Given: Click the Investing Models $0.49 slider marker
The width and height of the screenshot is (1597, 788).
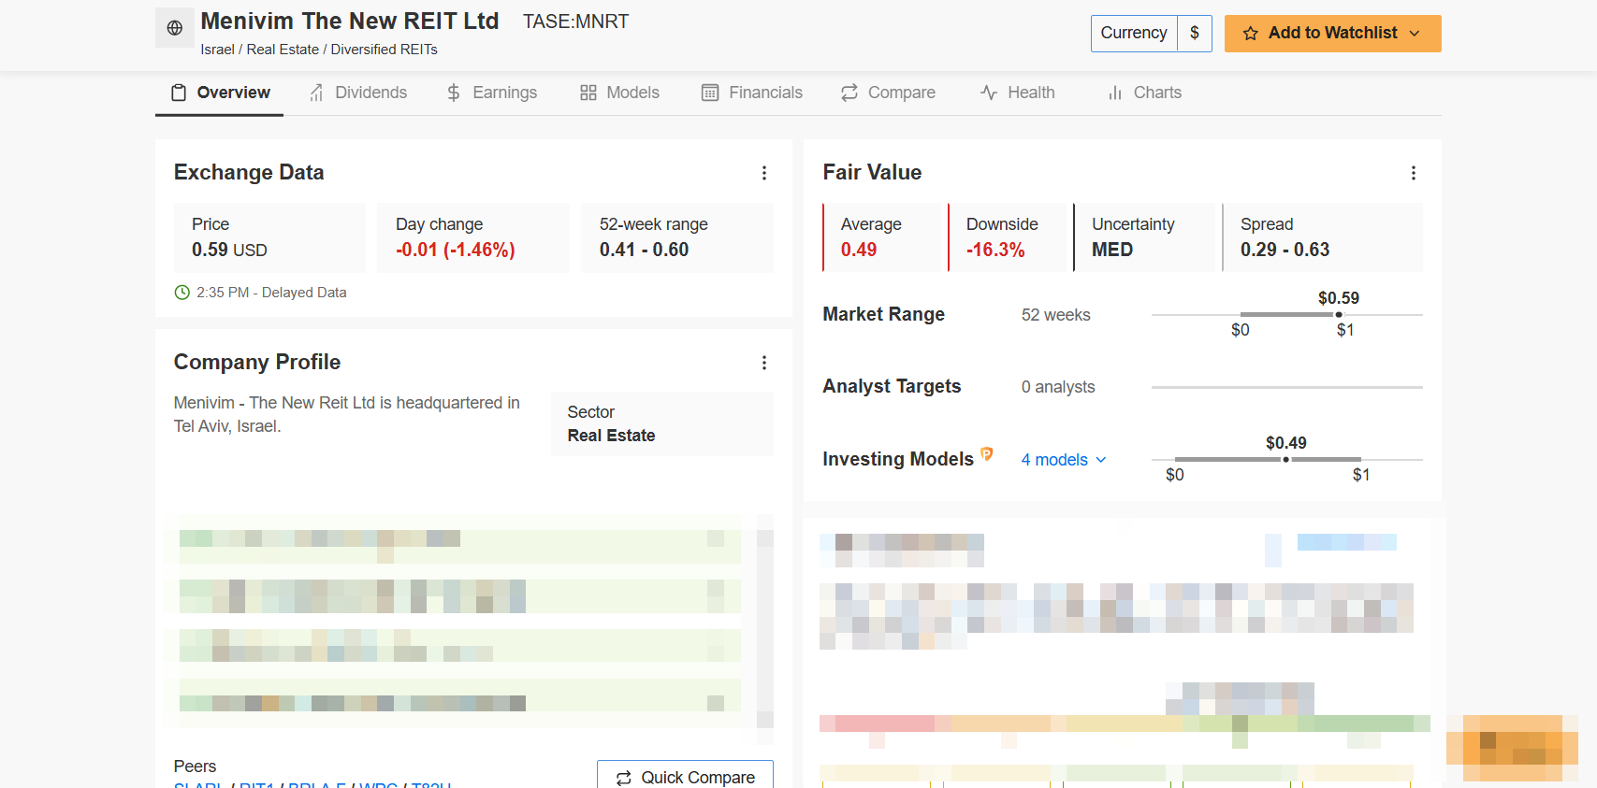Looking at the screenshot, I should (x=1286, y=460).
